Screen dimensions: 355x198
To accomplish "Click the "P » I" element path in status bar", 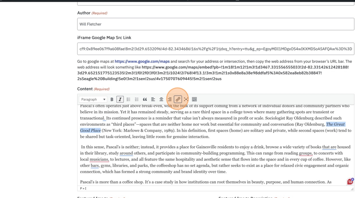I will (83, 189).
